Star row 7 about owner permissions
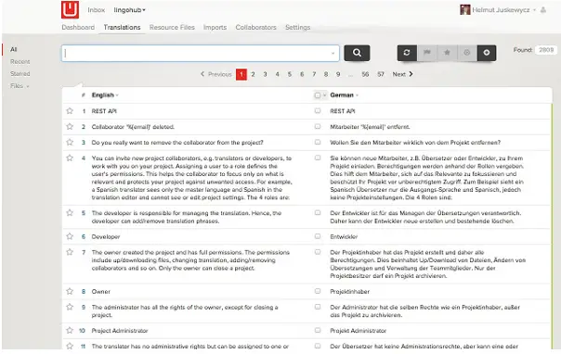The image size is (561, 354). pos(70,252)
